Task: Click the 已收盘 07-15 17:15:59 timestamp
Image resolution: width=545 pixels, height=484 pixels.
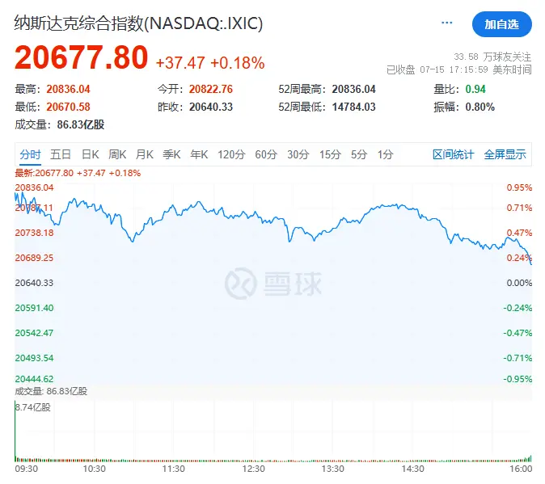Action: [458, 69]
